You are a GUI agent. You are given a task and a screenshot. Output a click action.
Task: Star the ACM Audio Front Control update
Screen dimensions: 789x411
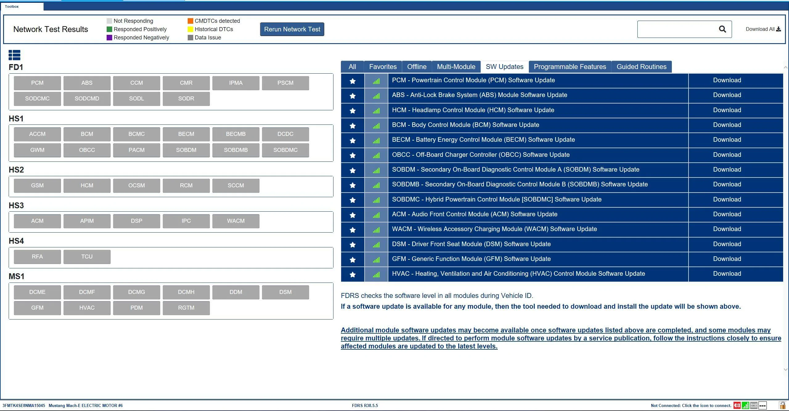353,215
